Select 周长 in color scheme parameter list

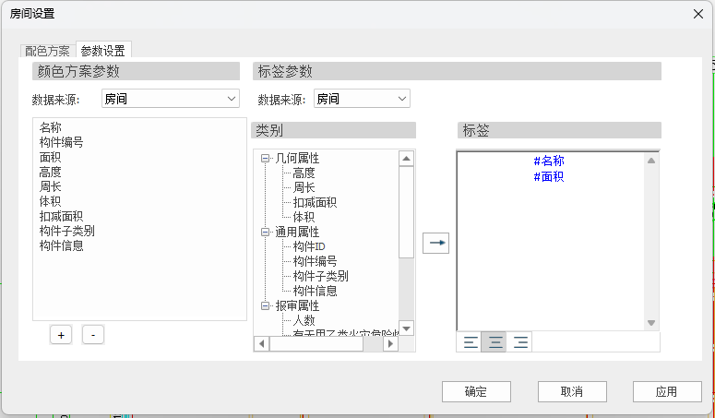coord(51,186)
